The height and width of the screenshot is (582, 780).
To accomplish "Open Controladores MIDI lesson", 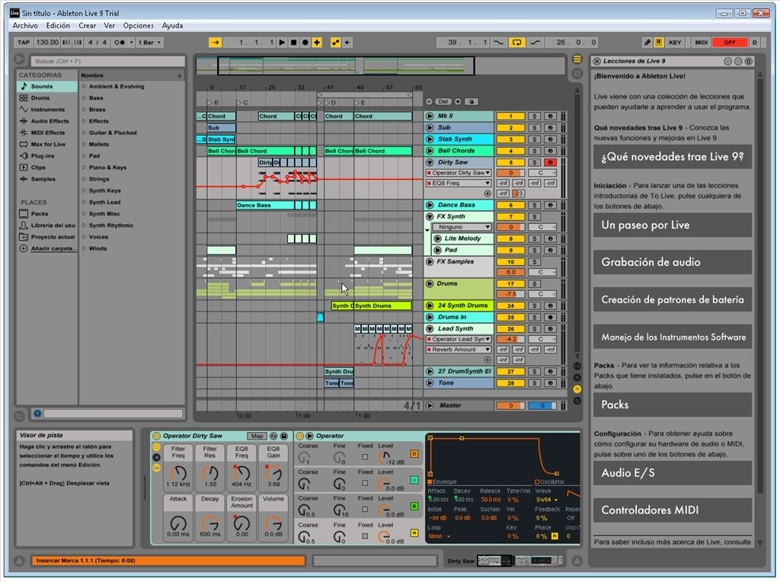I will click(x=672, y=510).
